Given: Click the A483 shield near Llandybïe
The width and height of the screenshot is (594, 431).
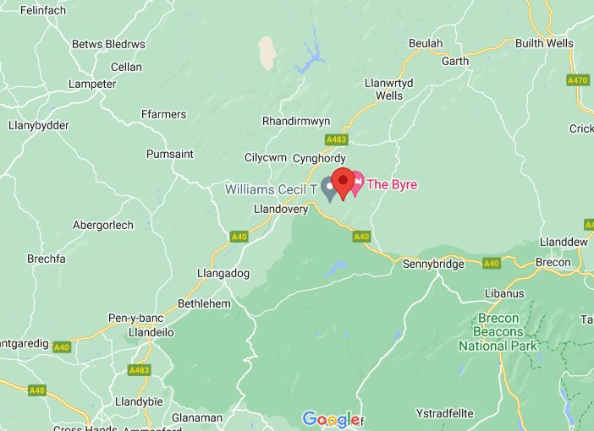Looking at the screenshot, I should tap(140, 370).
